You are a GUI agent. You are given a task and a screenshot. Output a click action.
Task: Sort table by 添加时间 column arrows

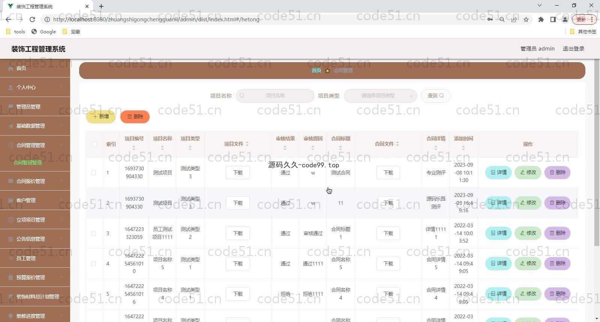pyautogui.click(x=463, y=148)
